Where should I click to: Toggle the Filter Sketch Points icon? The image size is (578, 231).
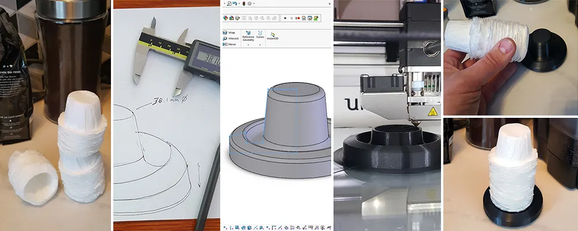(x=268, y=228)
